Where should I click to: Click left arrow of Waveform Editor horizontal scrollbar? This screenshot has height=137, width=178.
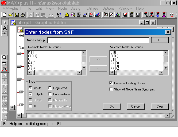(19, 116)
